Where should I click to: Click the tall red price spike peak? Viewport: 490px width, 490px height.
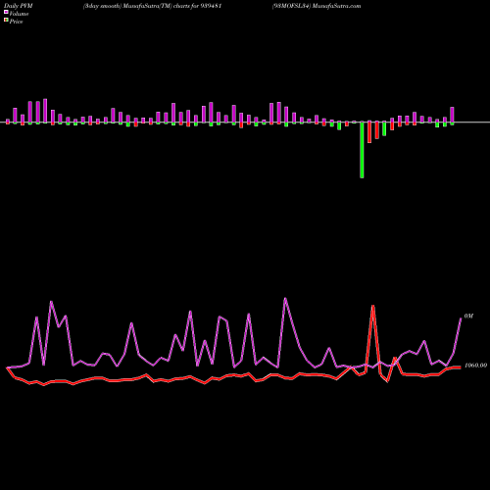coord(372,307)
